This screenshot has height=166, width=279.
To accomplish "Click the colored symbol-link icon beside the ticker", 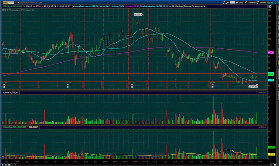I will (18, 3).
